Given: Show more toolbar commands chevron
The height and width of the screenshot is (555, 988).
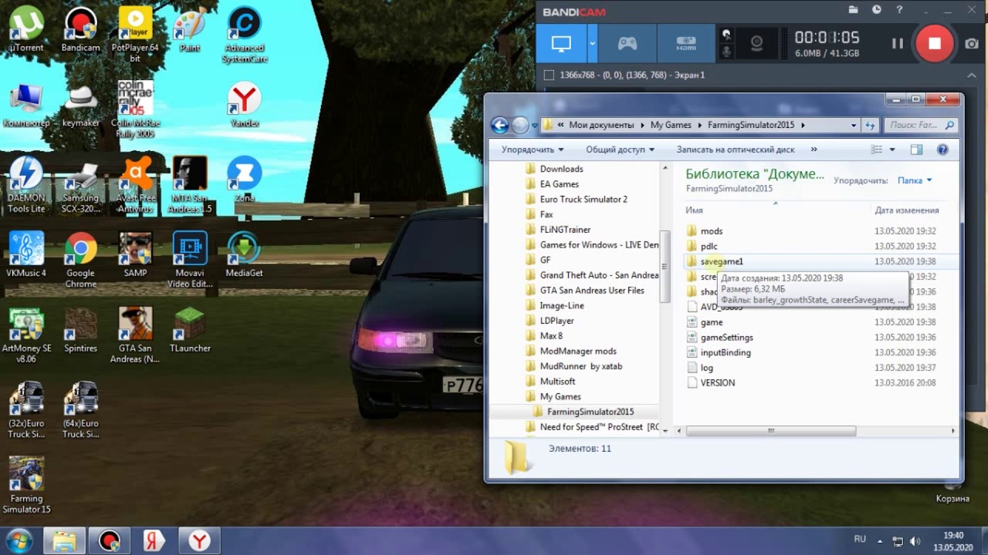Looking at the screenshot, I should [x=814, y=150].
